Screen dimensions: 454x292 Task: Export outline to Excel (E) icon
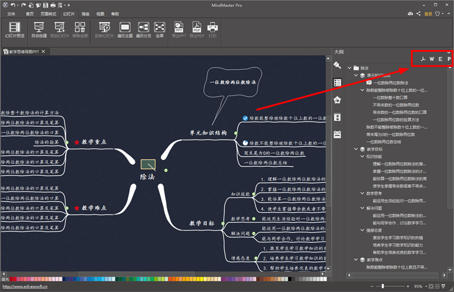[x=441, y=59]
